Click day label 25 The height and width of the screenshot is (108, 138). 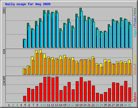tap(105, 105)
